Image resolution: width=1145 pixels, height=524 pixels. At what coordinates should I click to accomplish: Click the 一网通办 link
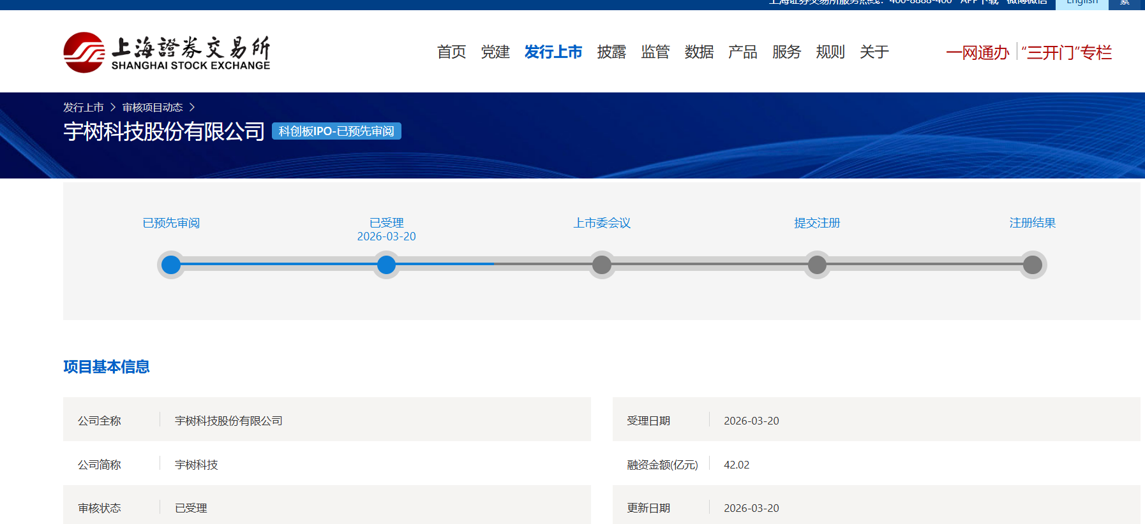click(x=977, y=53)
